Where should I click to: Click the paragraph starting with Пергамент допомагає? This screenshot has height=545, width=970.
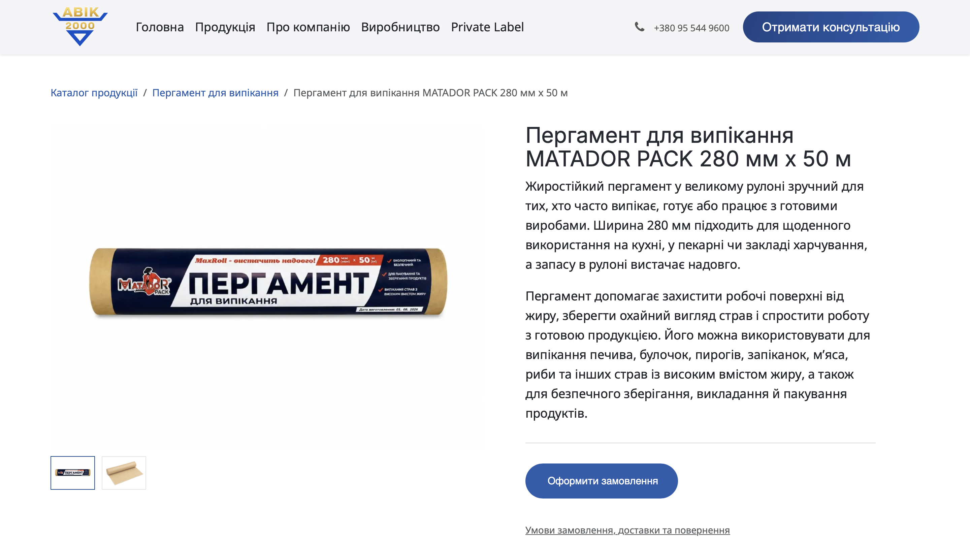(698, 354)
